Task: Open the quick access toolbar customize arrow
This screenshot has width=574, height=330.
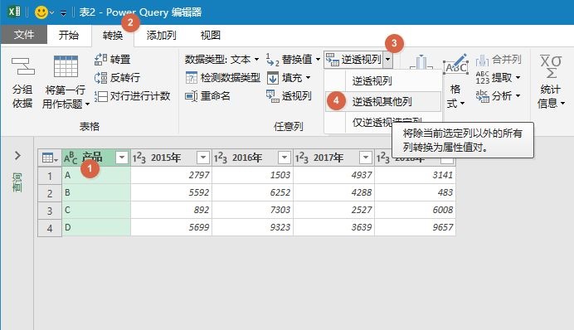Action: tap(63, 13)
